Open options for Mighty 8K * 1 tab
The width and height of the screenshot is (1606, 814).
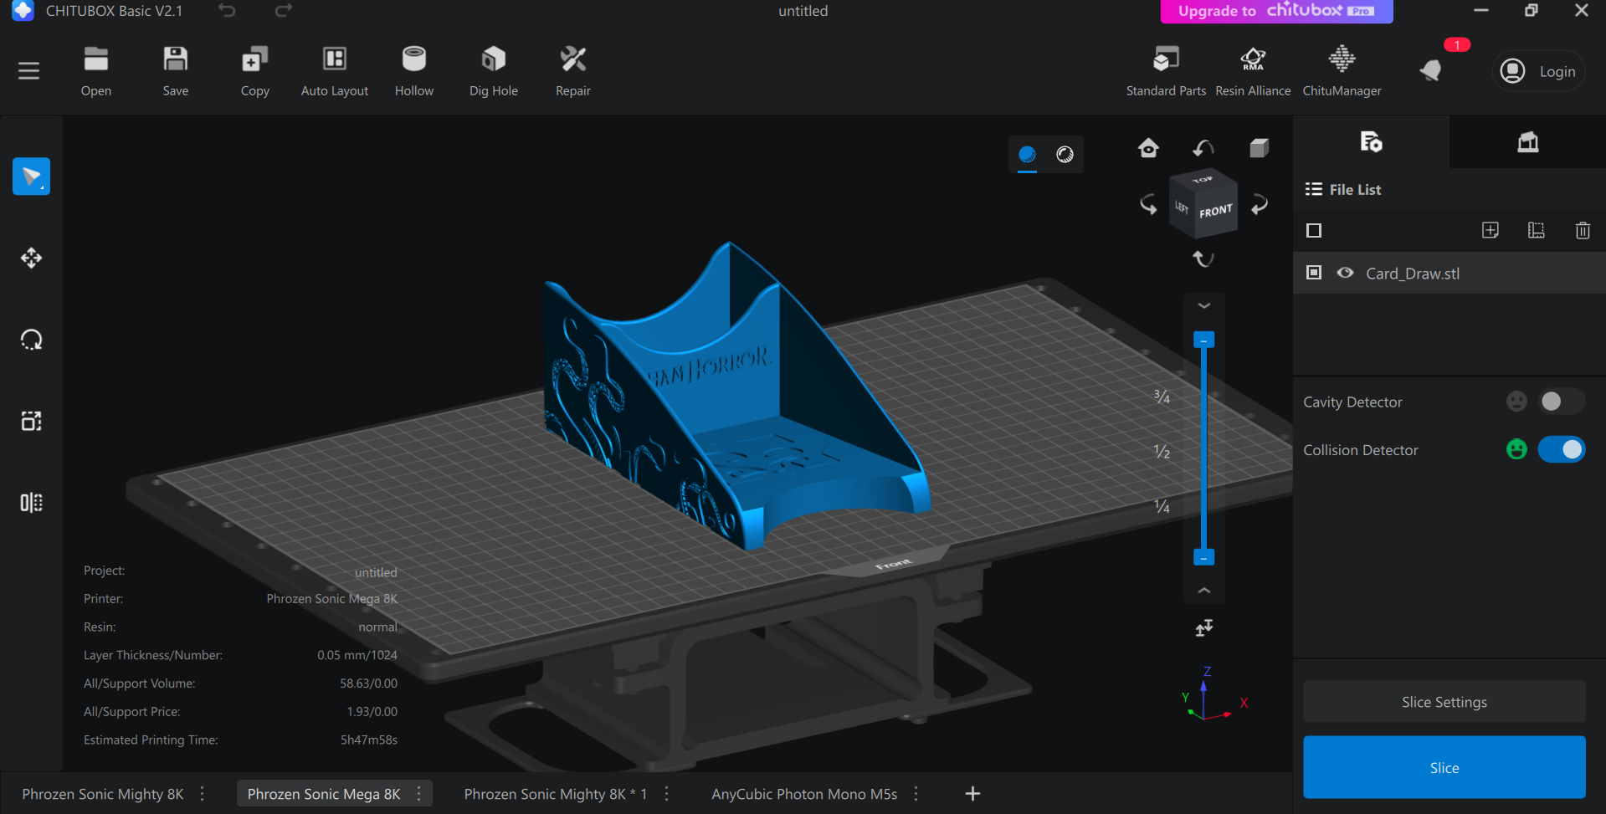pos(667,793)
